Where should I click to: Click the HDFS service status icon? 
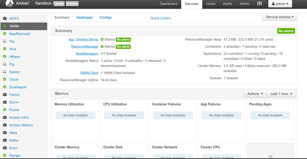(5, 19)
